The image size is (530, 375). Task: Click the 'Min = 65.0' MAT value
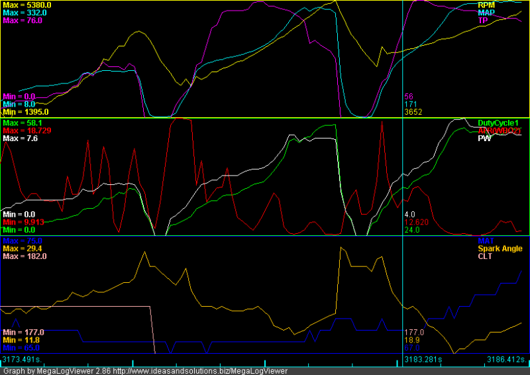(21, 348)
